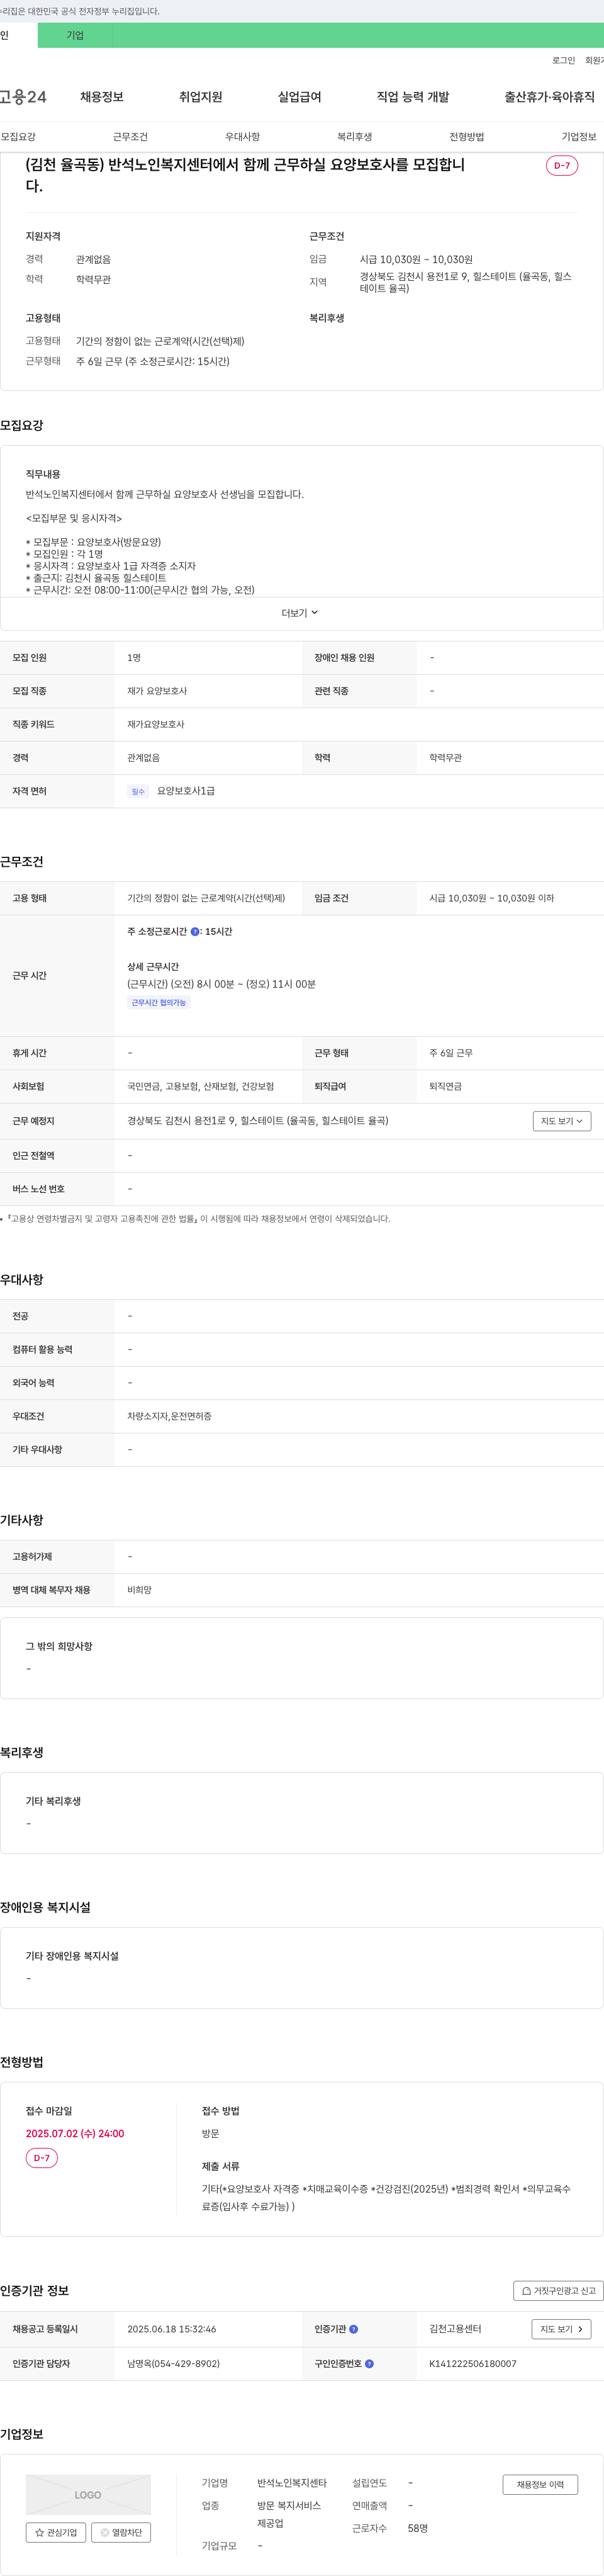Jump to 전형방법 section tab
This screenshot has width=604, height=2576.
click(x=466, y=136)
